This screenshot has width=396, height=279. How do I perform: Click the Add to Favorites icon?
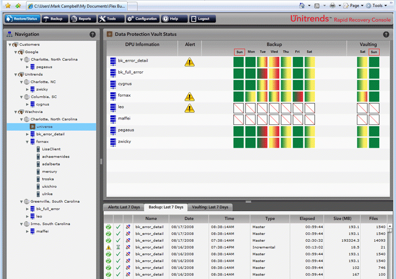[x=18, y=5]
